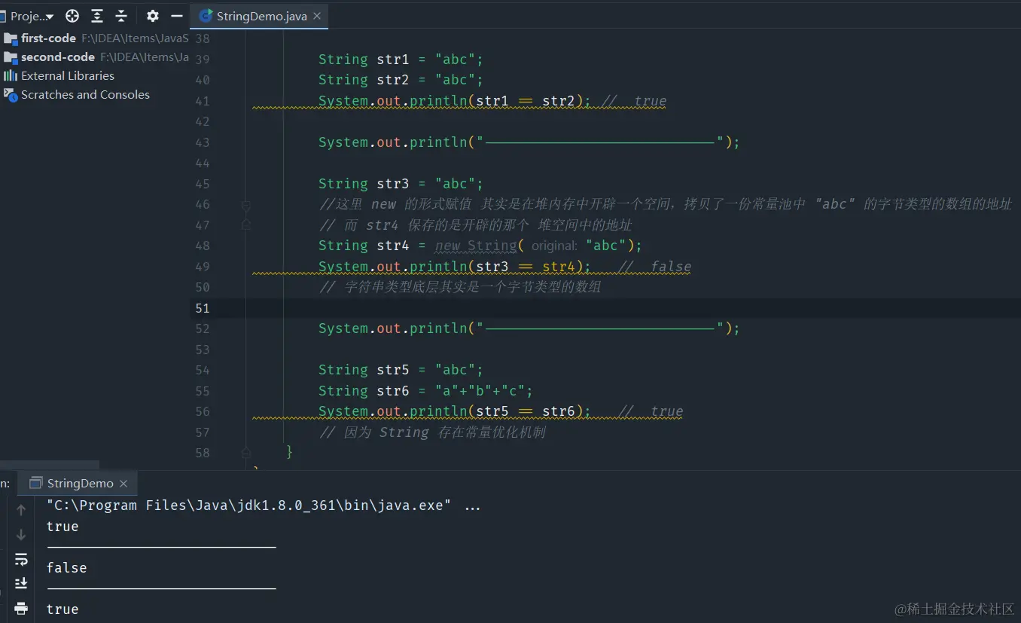Close the StringDemo.java editor tab
This screenshot has width=1021, height=623.
click(x=318, y=16)
